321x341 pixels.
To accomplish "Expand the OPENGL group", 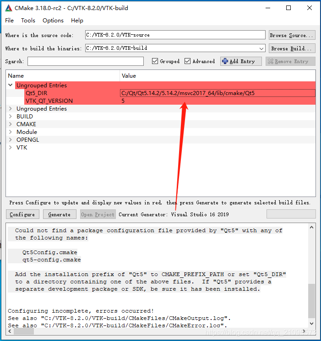I will [10, 139].
